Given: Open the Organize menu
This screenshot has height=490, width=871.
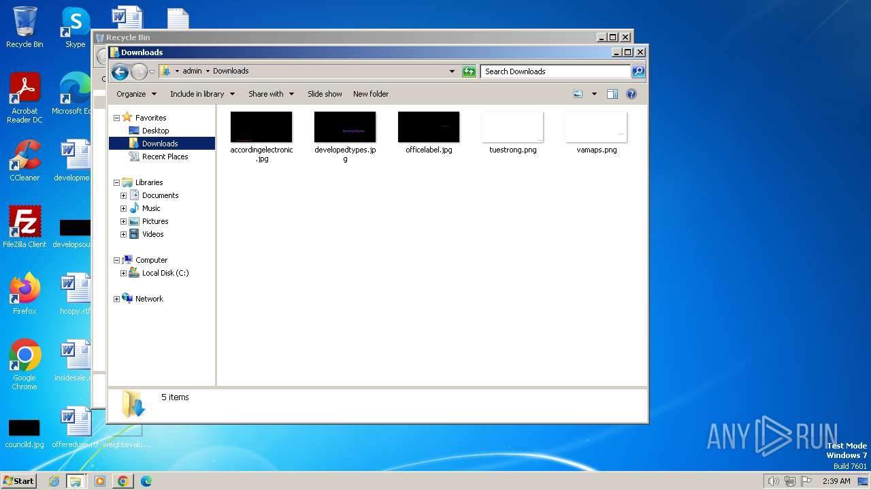Looking at the screenshot, I should click(x=136, y=94).
